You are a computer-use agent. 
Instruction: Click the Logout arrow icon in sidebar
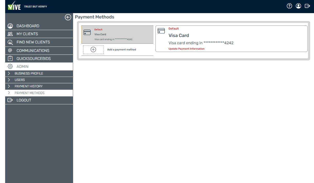click(x=10, y=100)
